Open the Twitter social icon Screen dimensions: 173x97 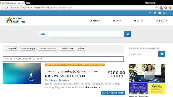pos(155,13)
